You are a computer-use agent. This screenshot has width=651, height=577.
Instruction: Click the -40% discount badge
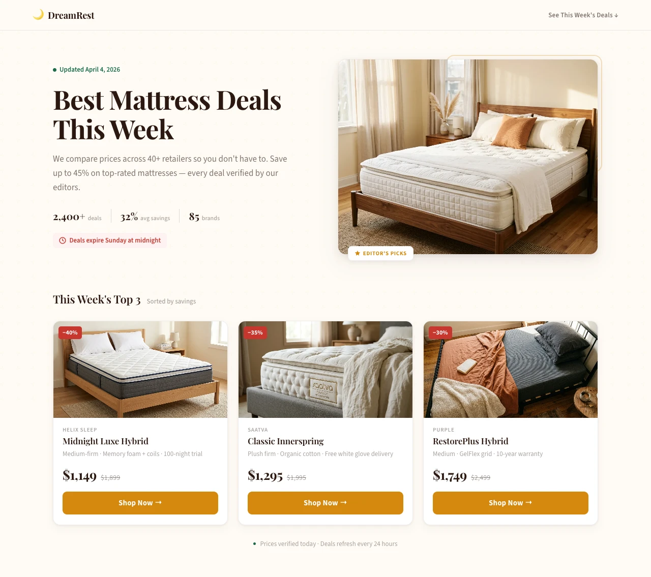[70, 333]
